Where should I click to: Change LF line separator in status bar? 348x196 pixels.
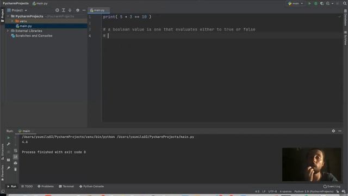tap(264, 192)
